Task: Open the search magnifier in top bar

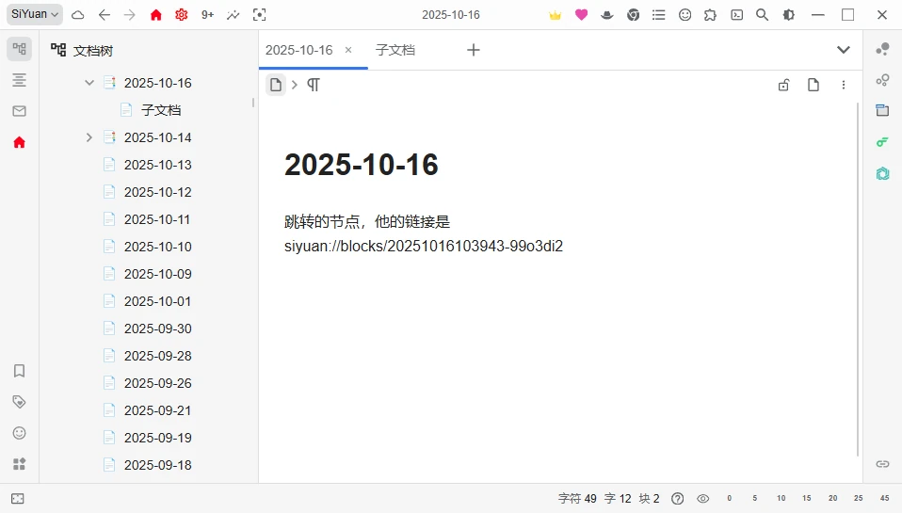Action: coord(763,15)
